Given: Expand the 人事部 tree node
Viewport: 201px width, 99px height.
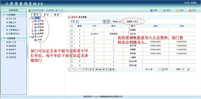Looking at the screenshot, I should click(x=32, y=31).
